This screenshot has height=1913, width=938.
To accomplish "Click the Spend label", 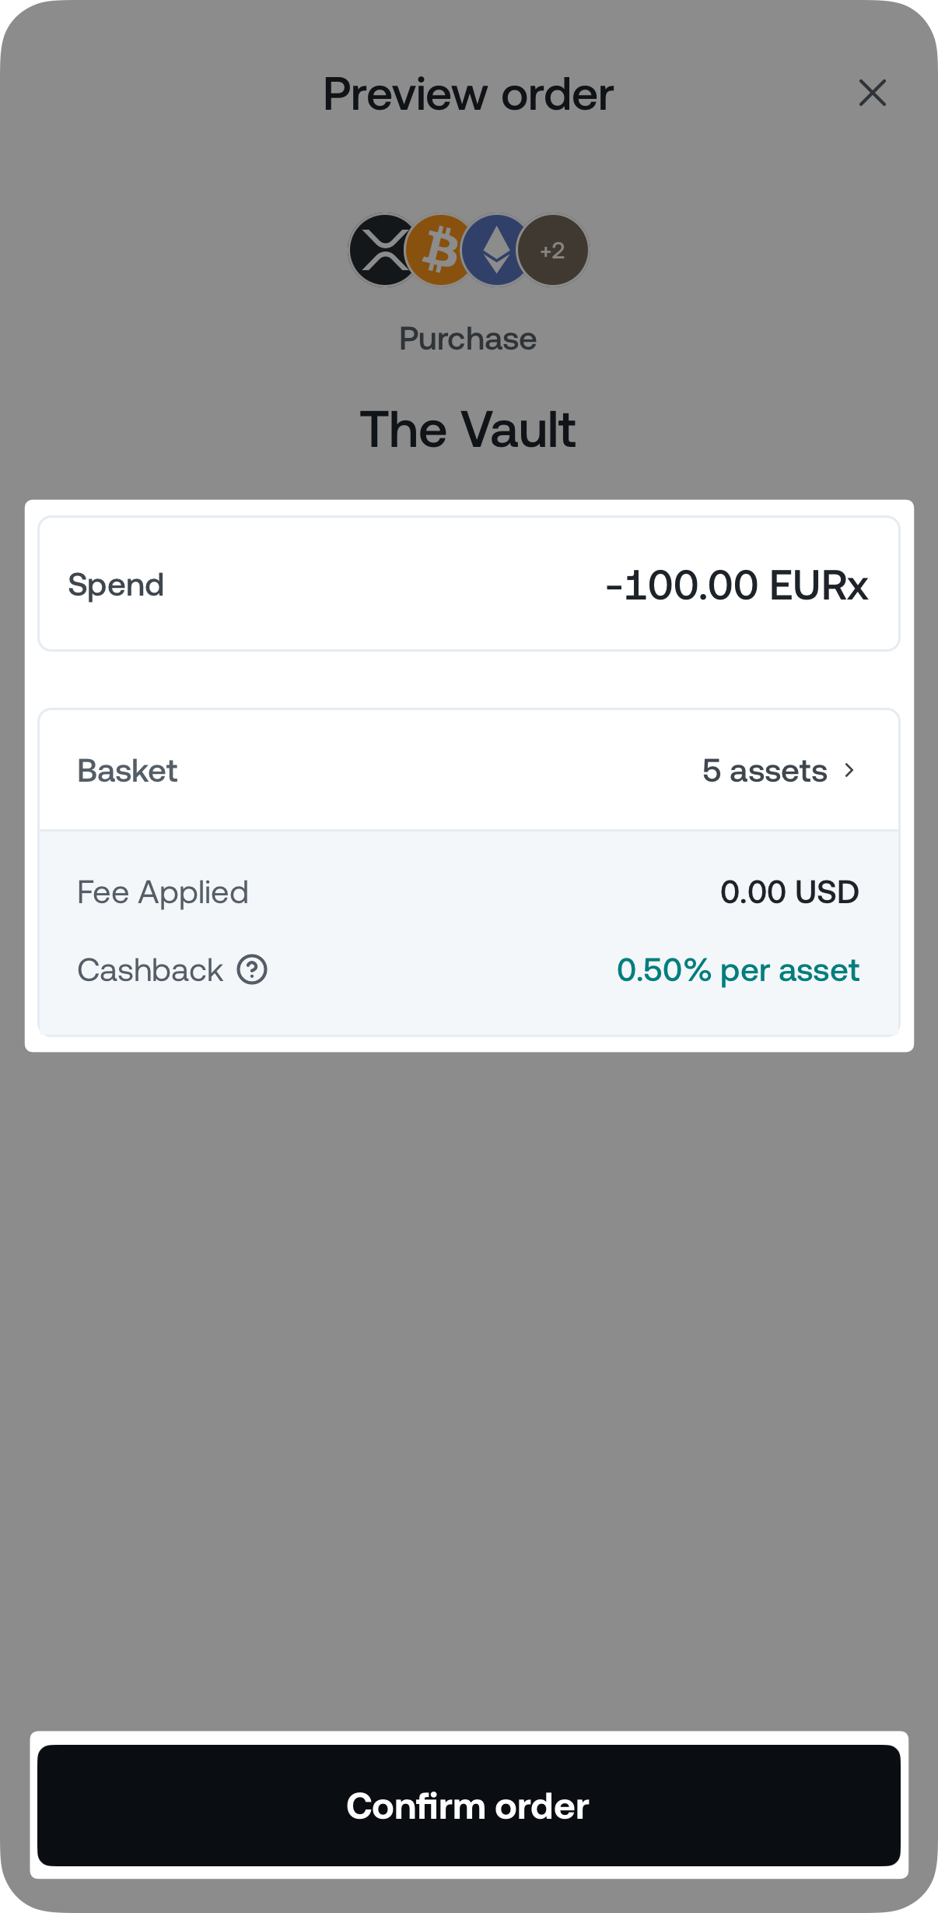I will click(x=116, y=585).
